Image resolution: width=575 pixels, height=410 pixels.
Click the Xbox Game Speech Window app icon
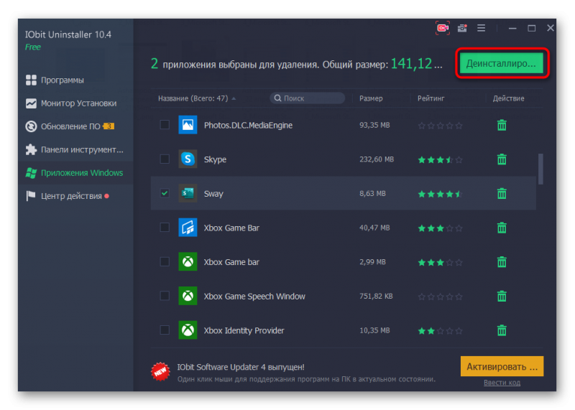[188, 296]
